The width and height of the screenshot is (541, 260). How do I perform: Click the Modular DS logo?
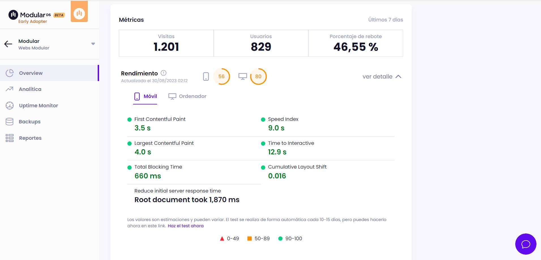coord(31,14)
